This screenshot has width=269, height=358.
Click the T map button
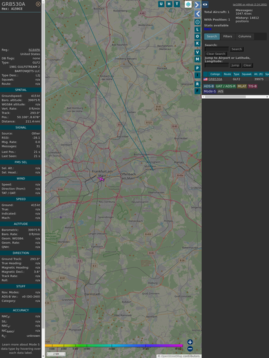click(x=177, y=4)
